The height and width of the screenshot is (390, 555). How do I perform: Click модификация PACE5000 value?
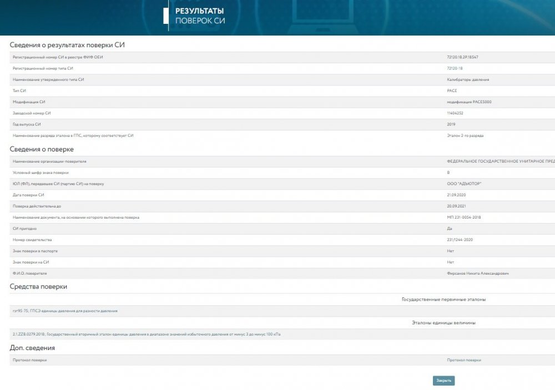point(469,102)
